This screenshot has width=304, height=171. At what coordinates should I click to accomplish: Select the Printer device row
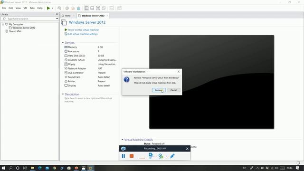pyautogui.click(x=90, y=81)
